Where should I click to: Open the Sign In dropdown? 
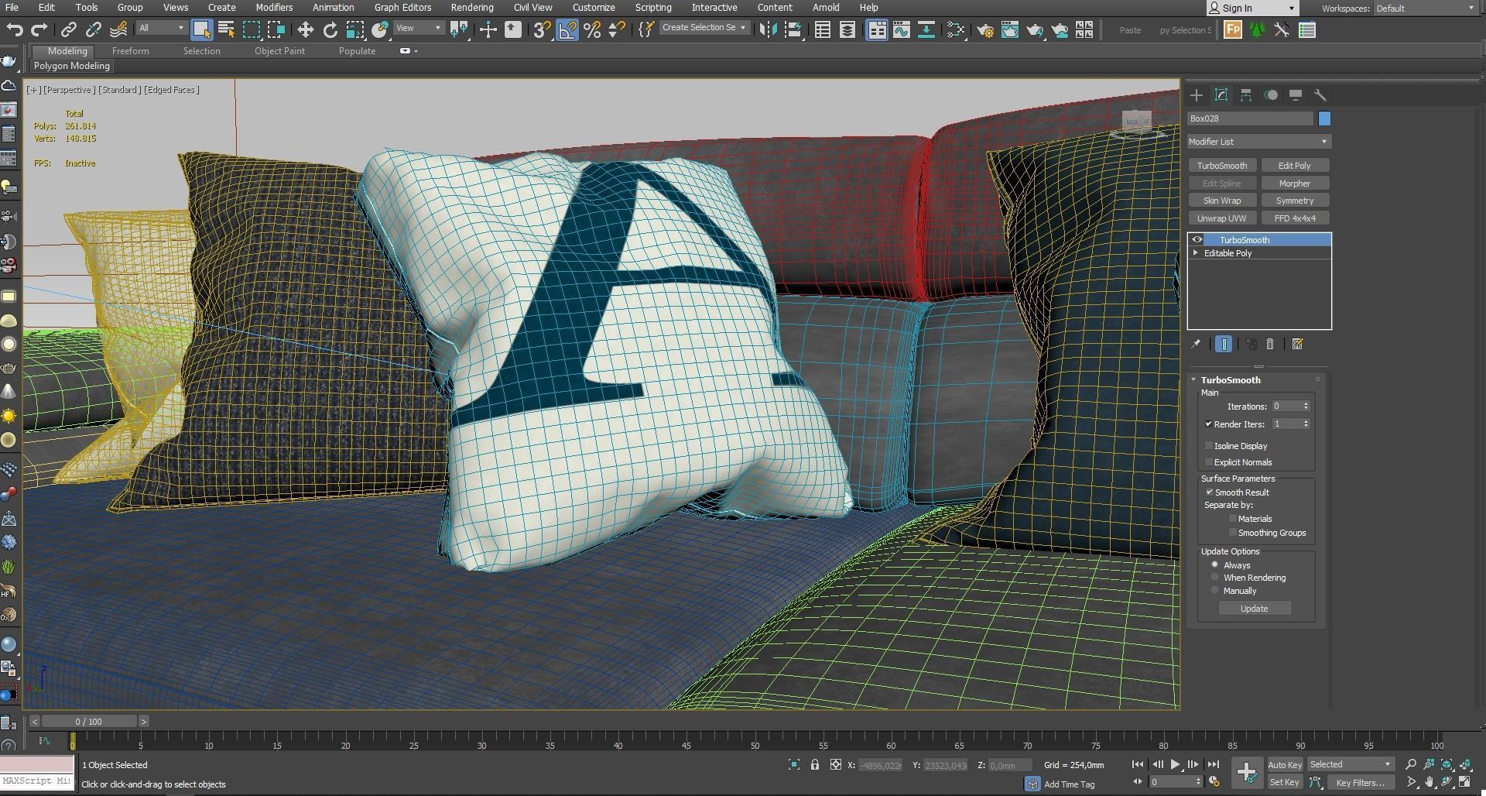coord(1251,9)
